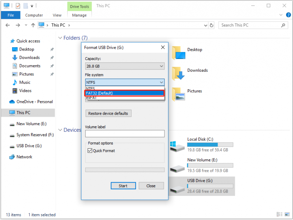Click the Drive Tools contextual tab
Image resolution: width=293 pixels, height=220 pixels.
coord(79,7)
